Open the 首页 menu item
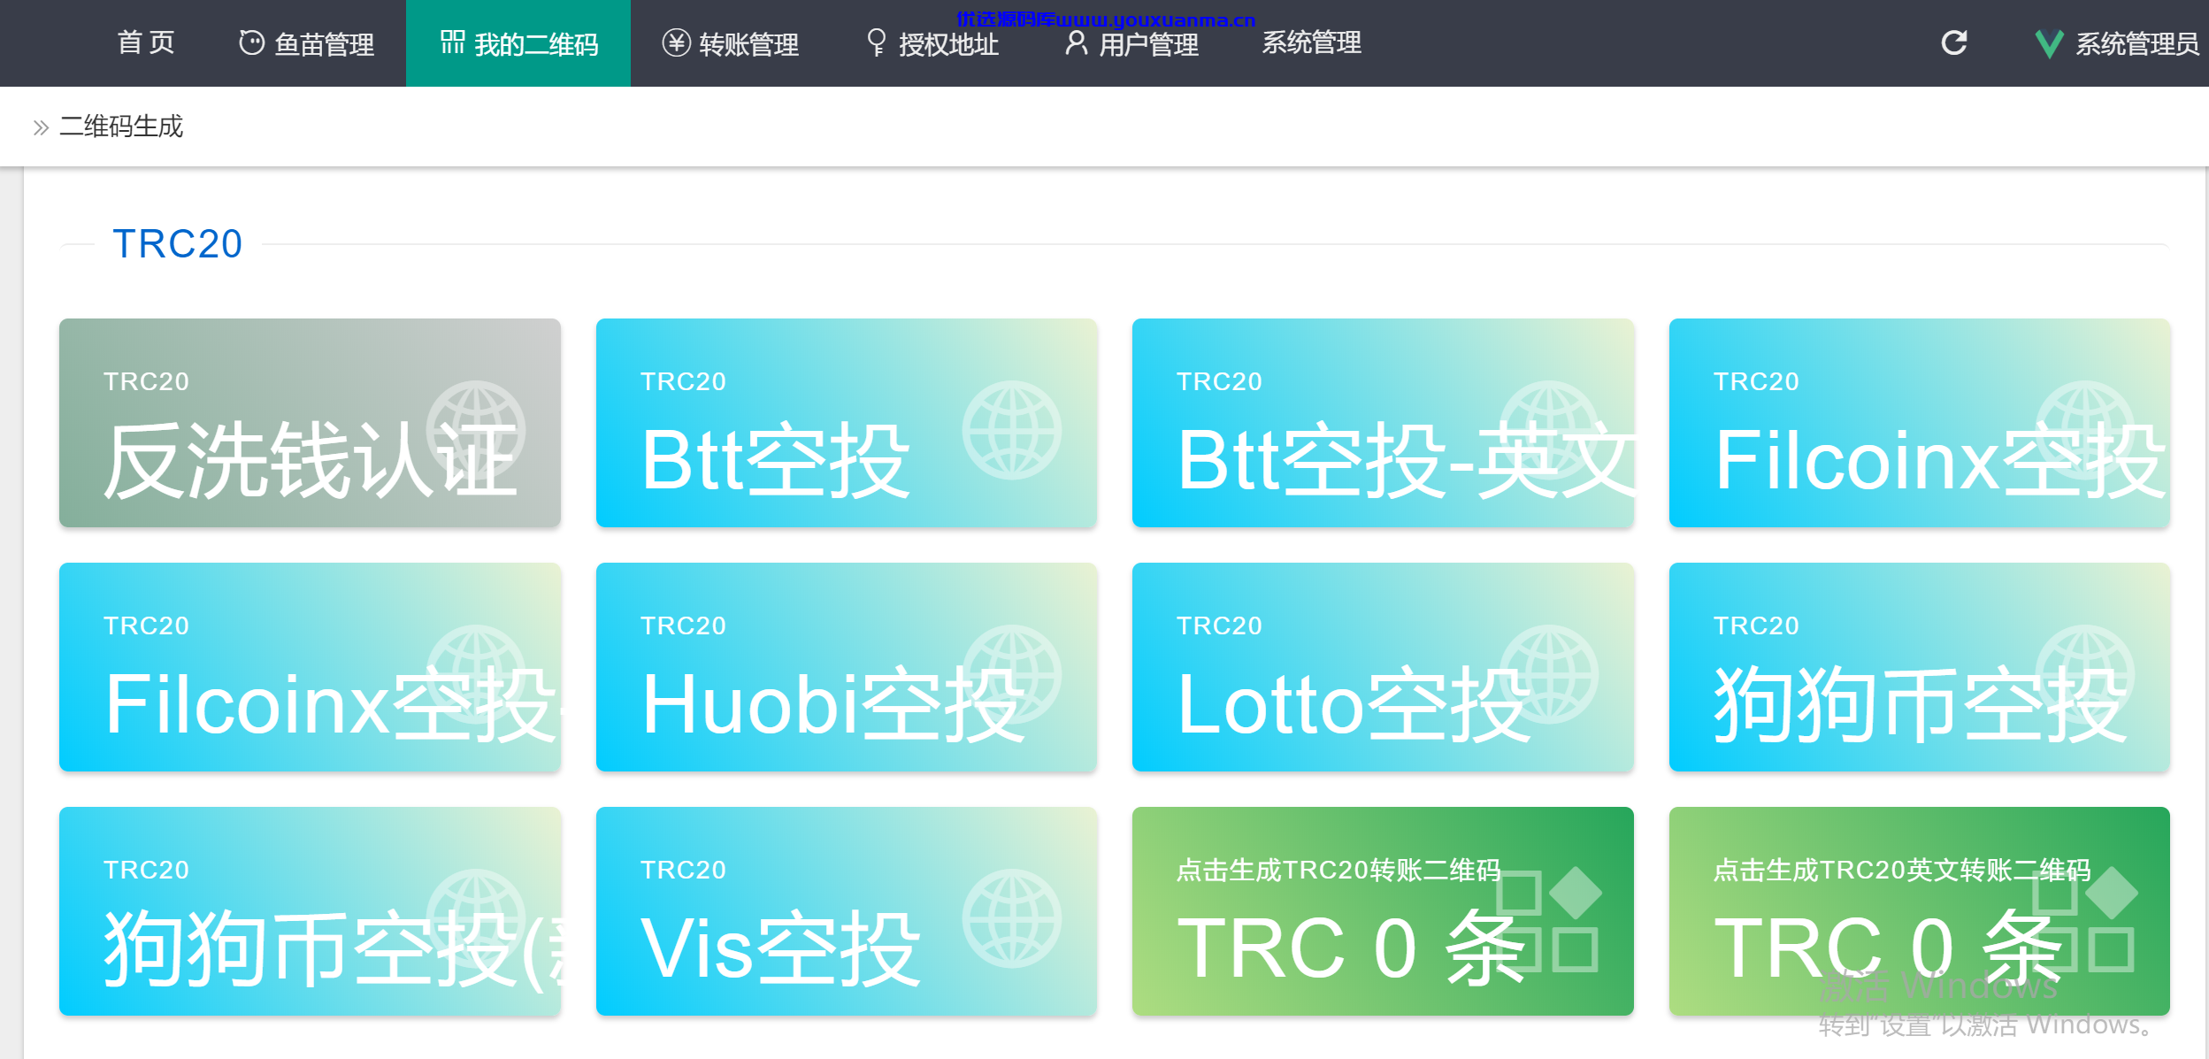This screenshot has height=1059, width=2209. (x=146, y=42)
